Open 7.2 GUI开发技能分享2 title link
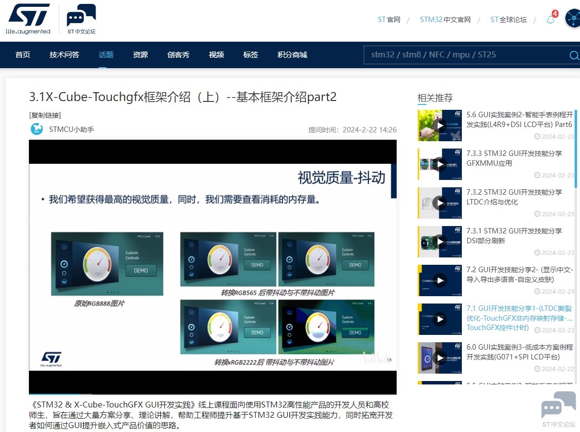This screenshot has height=432, width=580. (519, 275)
